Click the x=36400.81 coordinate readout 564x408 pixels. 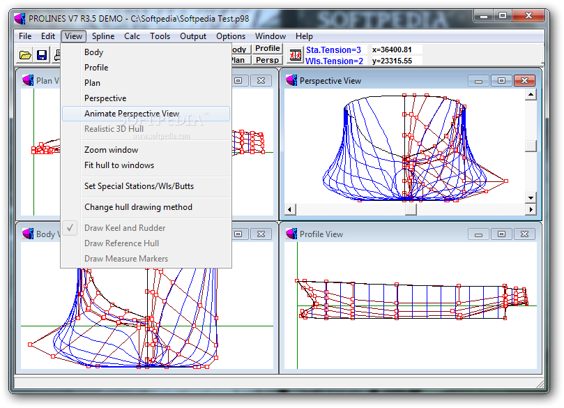tap(392, 50)
